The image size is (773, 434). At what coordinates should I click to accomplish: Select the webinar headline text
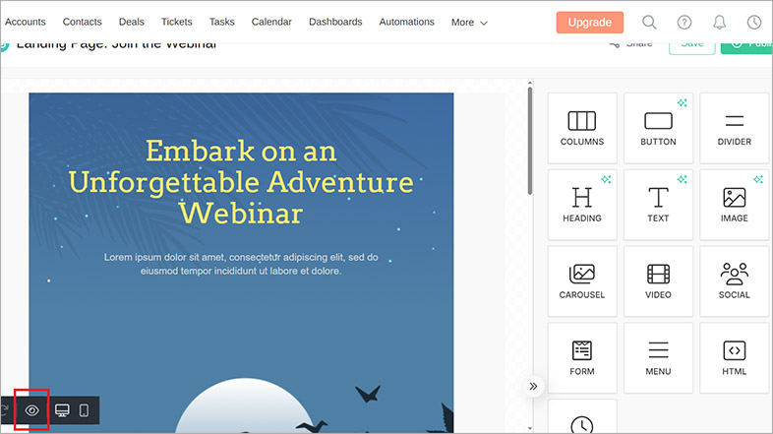[241, 181]
